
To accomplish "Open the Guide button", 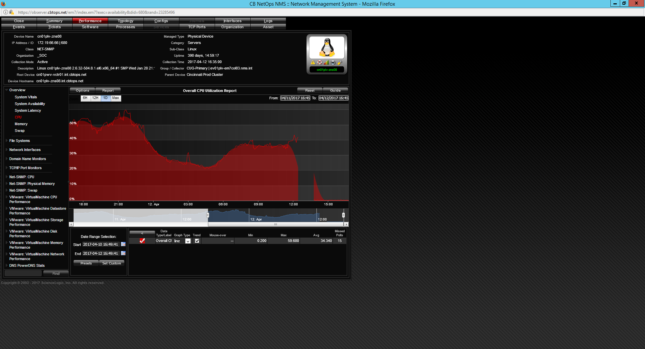I will click(x=335, y=91).
